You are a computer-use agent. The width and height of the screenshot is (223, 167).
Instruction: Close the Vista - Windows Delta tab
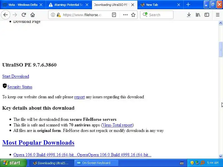[x=41, y=5]
